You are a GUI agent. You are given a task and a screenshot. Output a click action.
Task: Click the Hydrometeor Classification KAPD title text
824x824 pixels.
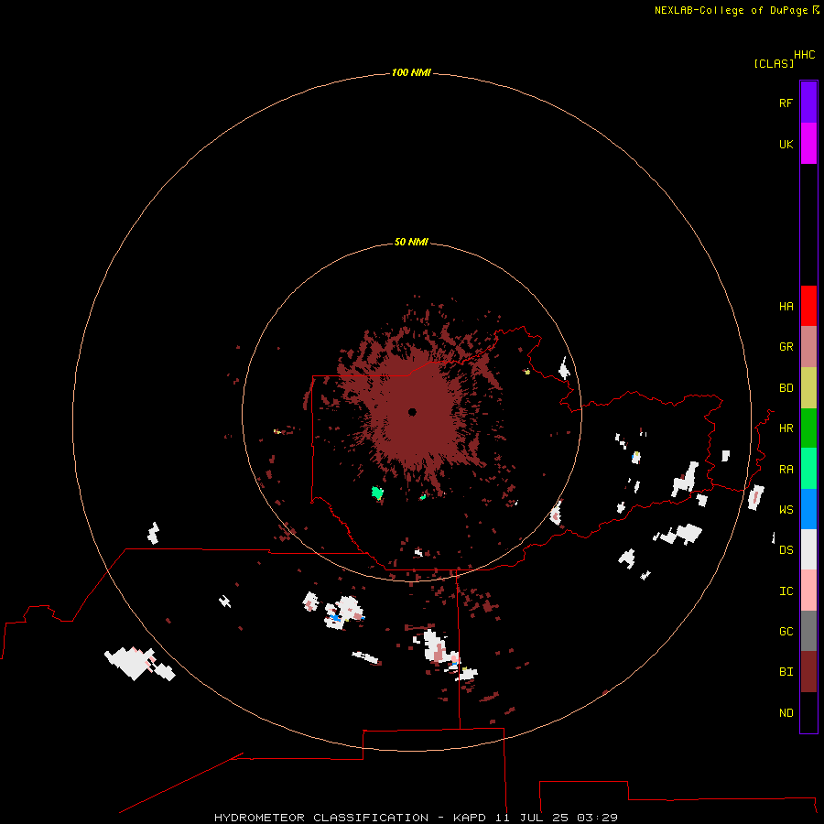(416, 818)
